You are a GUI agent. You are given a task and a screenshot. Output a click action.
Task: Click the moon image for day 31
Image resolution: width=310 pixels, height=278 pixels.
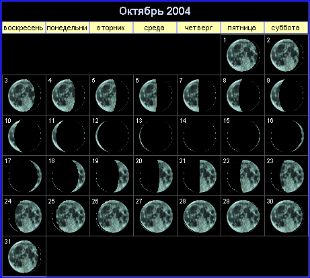pyautogui.click(x=25, y=257)
